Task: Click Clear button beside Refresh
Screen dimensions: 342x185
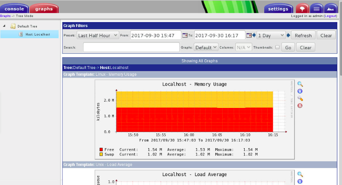Action: [326, 36]
